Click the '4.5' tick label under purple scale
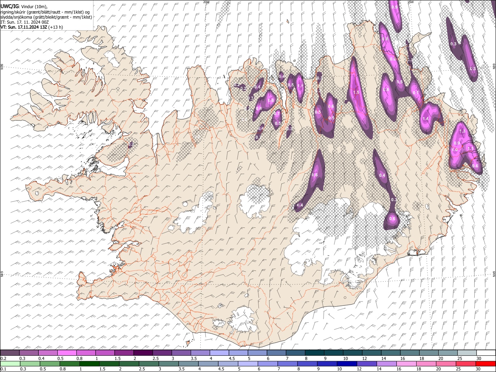Screen dimensions: 496x372 232,358
